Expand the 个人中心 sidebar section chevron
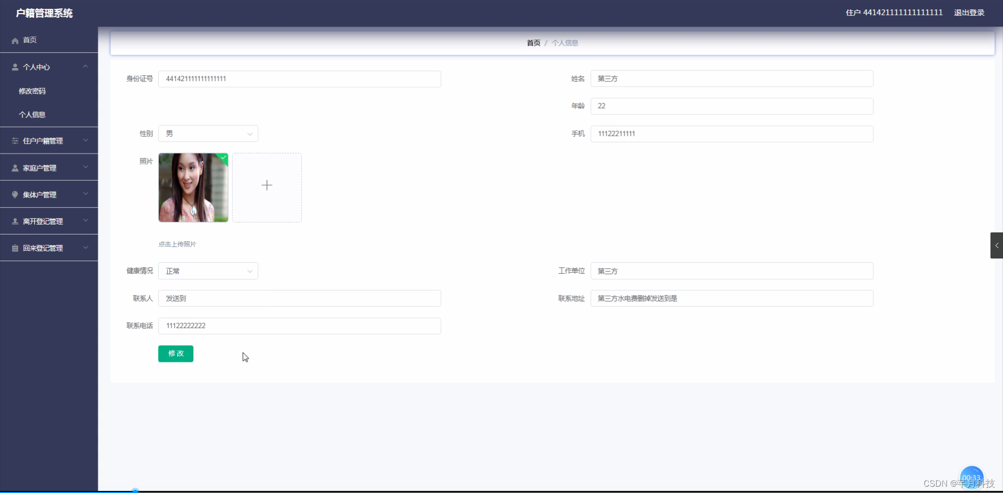The width and height of the screenshot is (1003, 493). coord(86,67)
